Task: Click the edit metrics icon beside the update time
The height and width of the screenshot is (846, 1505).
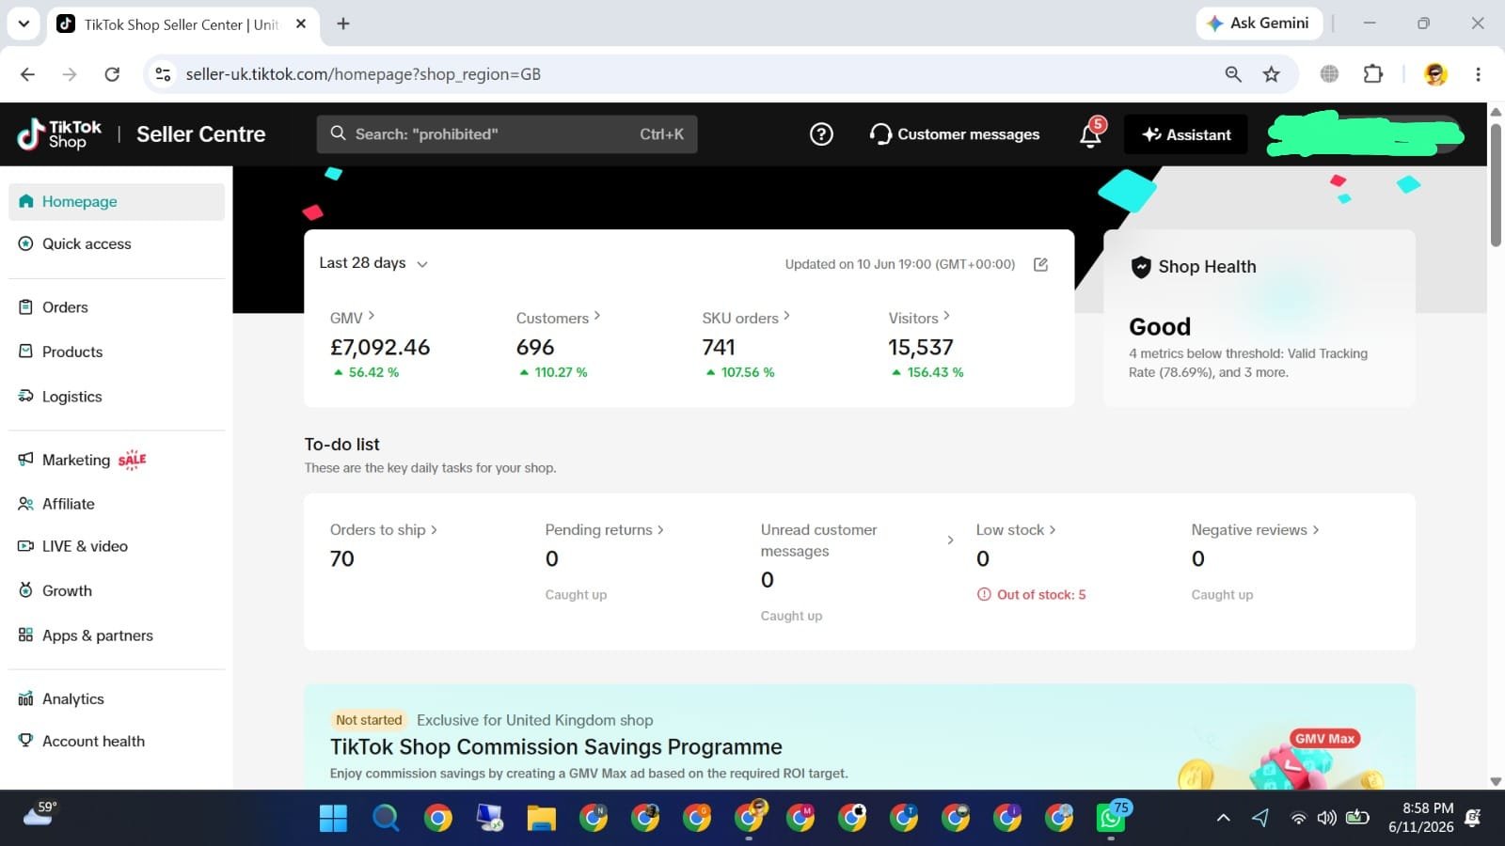Action: coord(1040,264)
